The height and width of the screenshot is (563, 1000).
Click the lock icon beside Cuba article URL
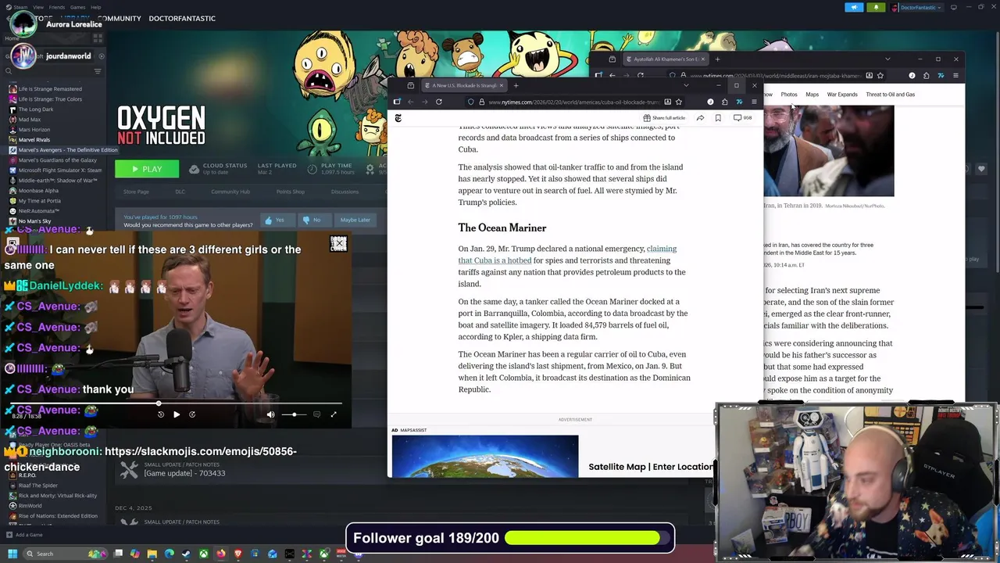point(481,102)
